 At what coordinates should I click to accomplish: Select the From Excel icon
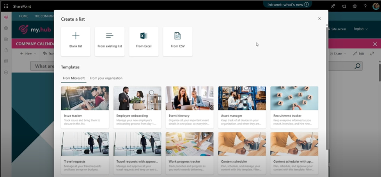point(144,36)
